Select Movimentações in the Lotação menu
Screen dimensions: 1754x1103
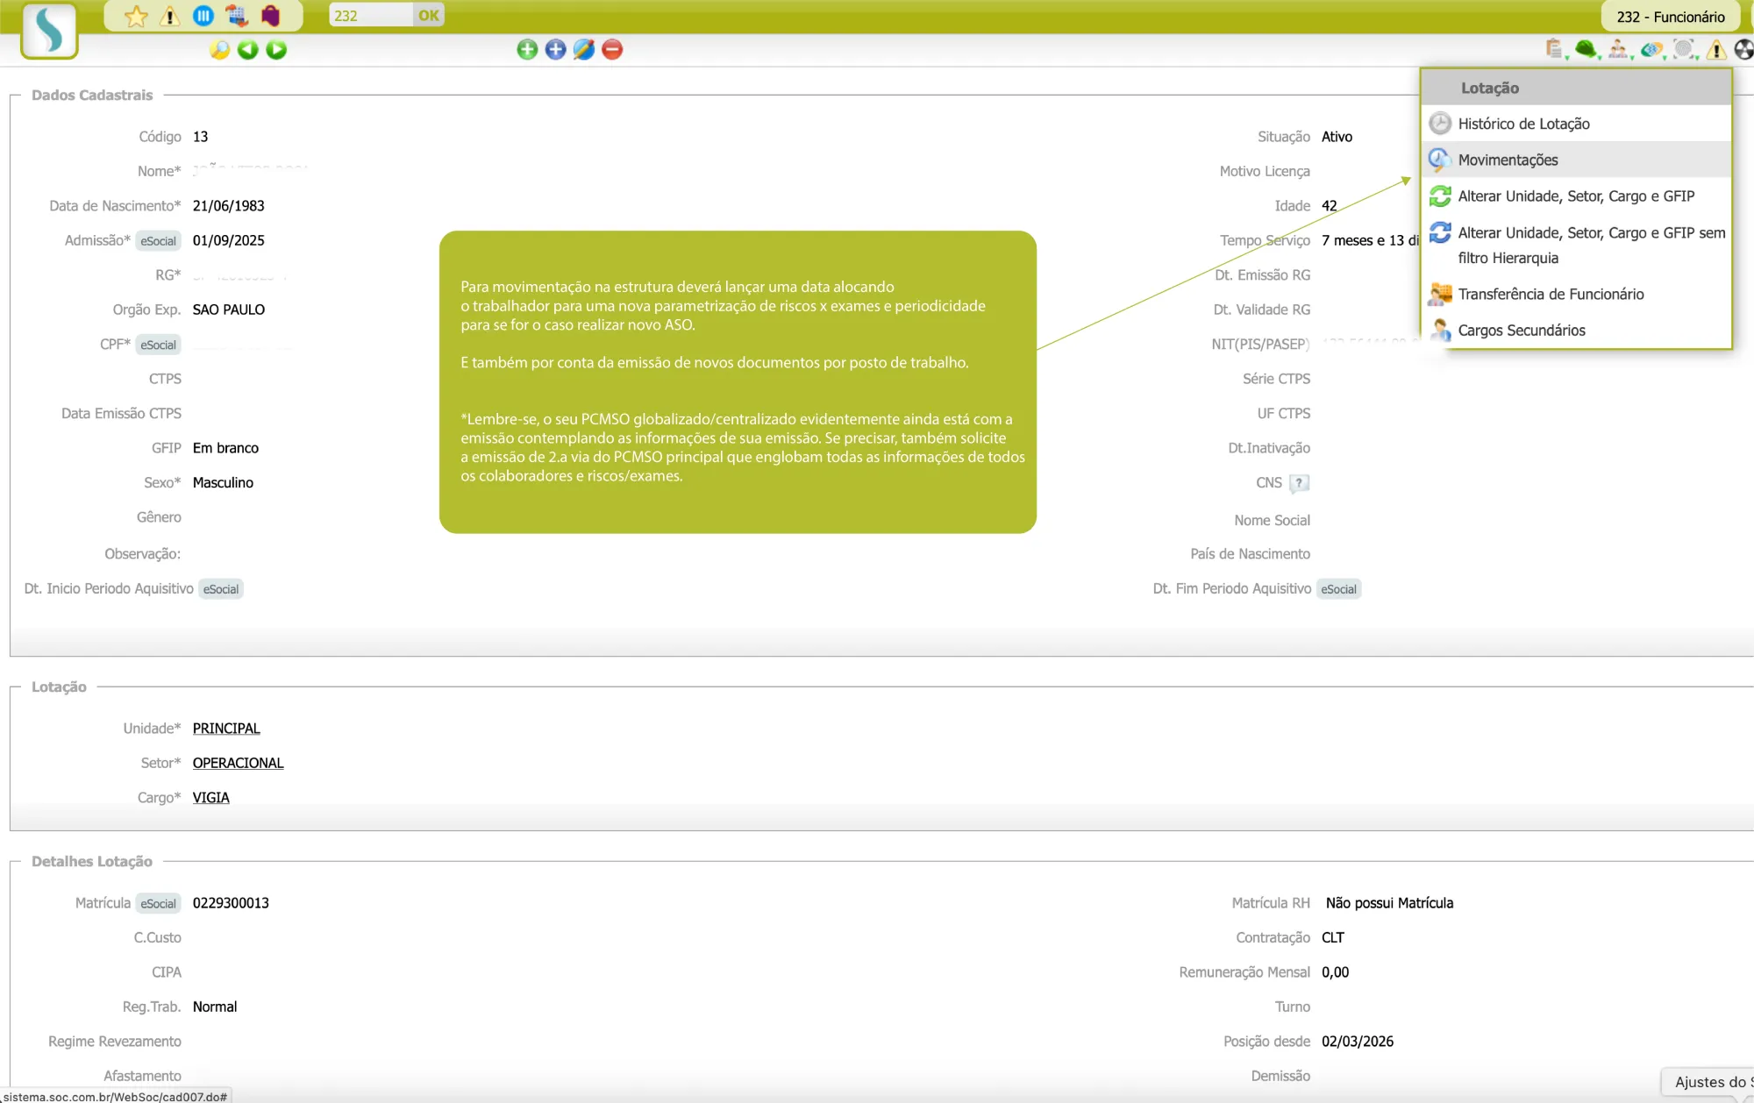point(1508,160)
